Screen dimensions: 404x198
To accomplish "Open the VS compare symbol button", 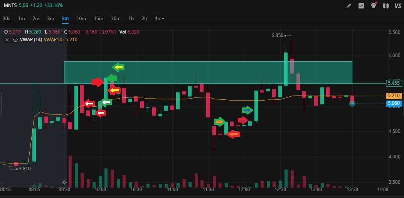I will pyautogui.click(x=398, y=6).
